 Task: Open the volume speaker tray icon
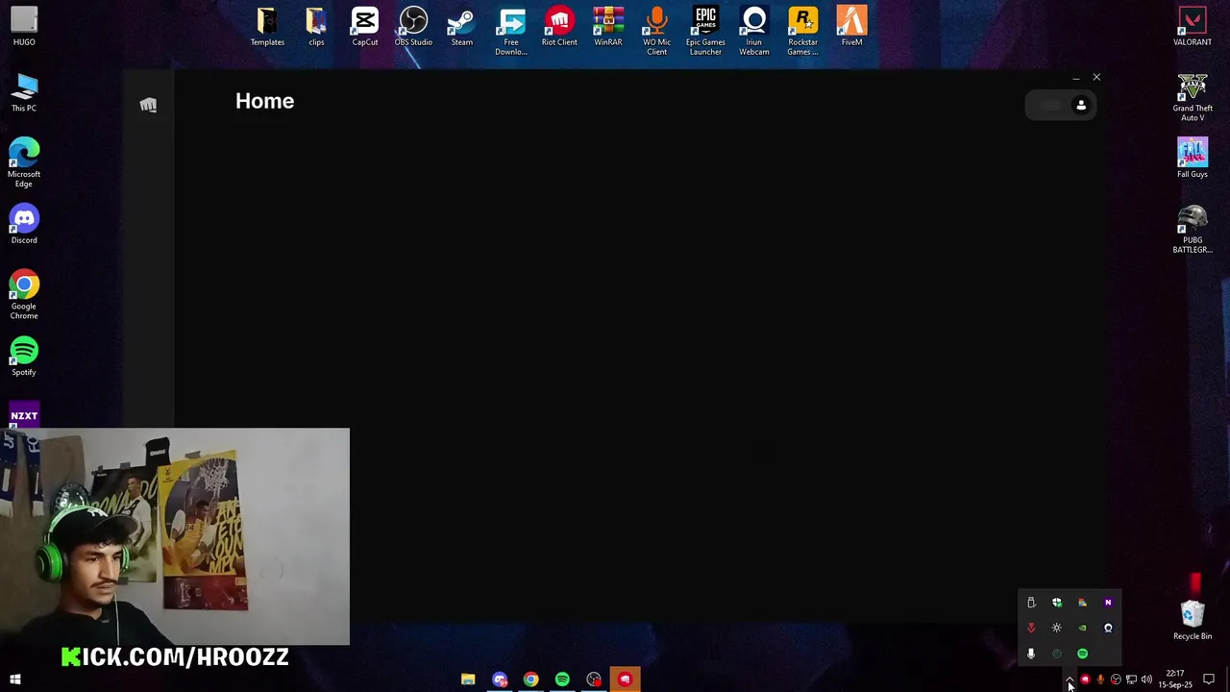pos(1146,680)
